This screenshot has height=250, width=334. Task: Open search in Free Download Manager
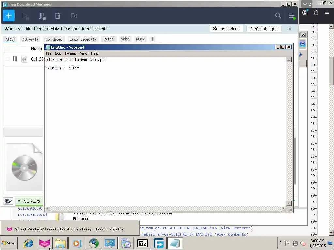point(278,16)
